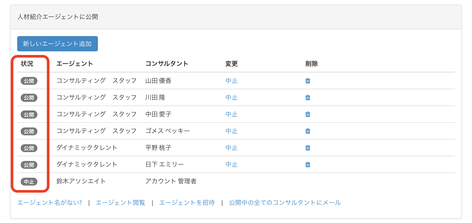Click the 公開 status badge for 山田 優香
472x223 pixels.
coord(29,81)
